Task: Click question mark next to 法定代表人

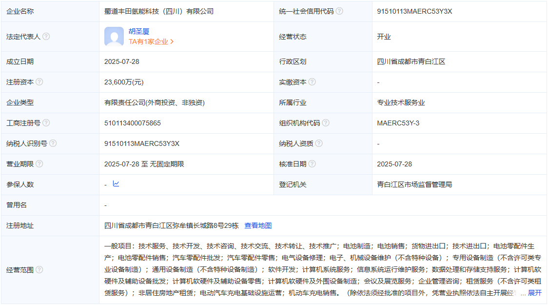Action: 46,37
